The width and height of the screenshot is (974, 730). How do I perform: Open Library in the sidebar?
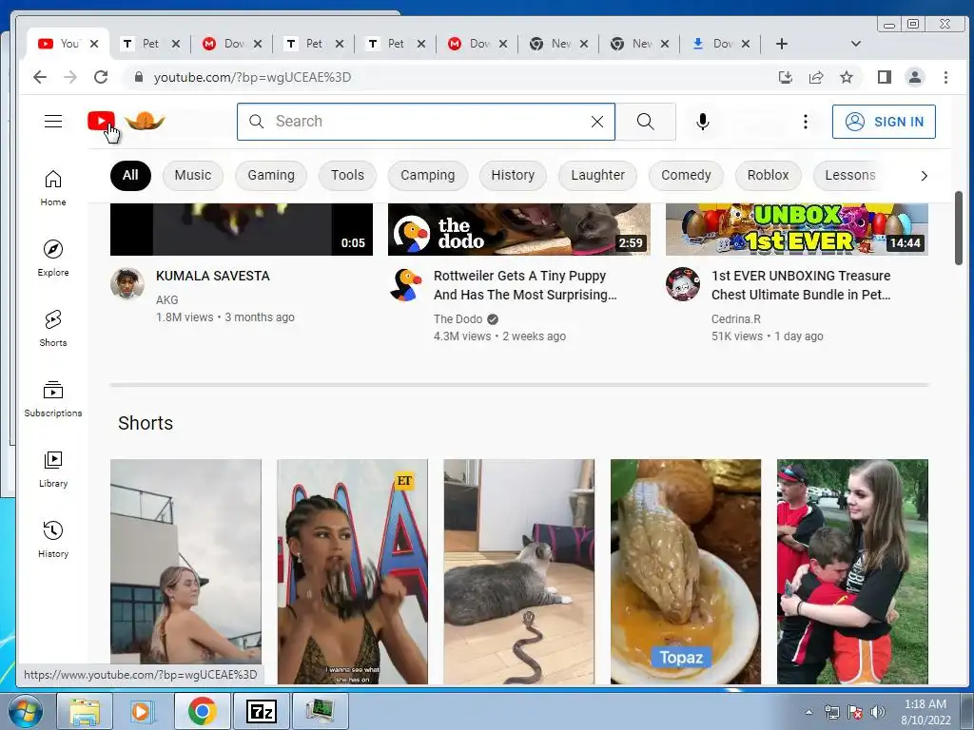(53, 469)
